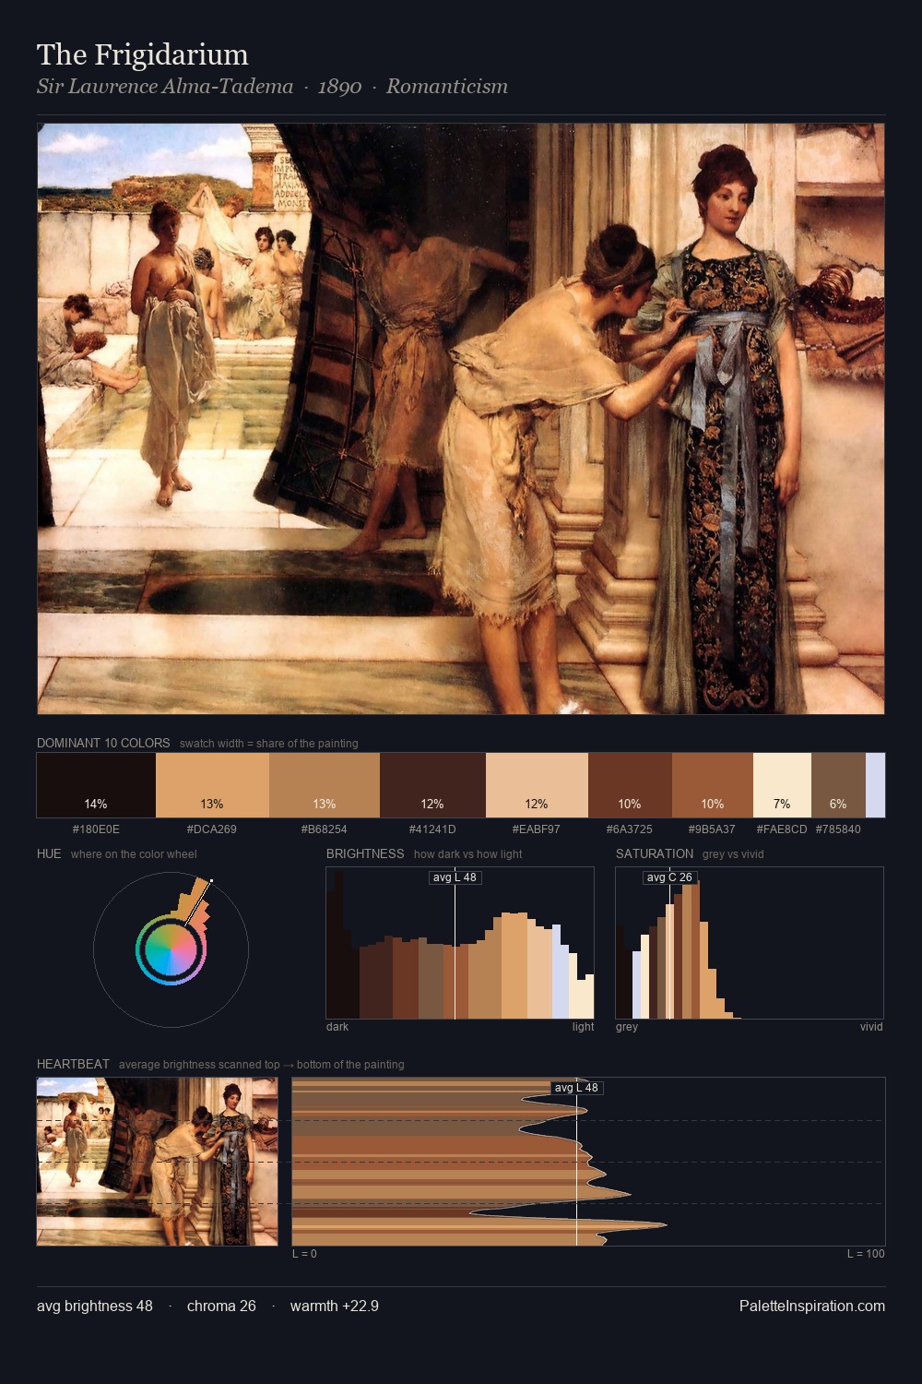The width and height of the screenshot is (922, 1384).
Task: Click 'how dark vs how light' caption
Action: tap(468, 854)
